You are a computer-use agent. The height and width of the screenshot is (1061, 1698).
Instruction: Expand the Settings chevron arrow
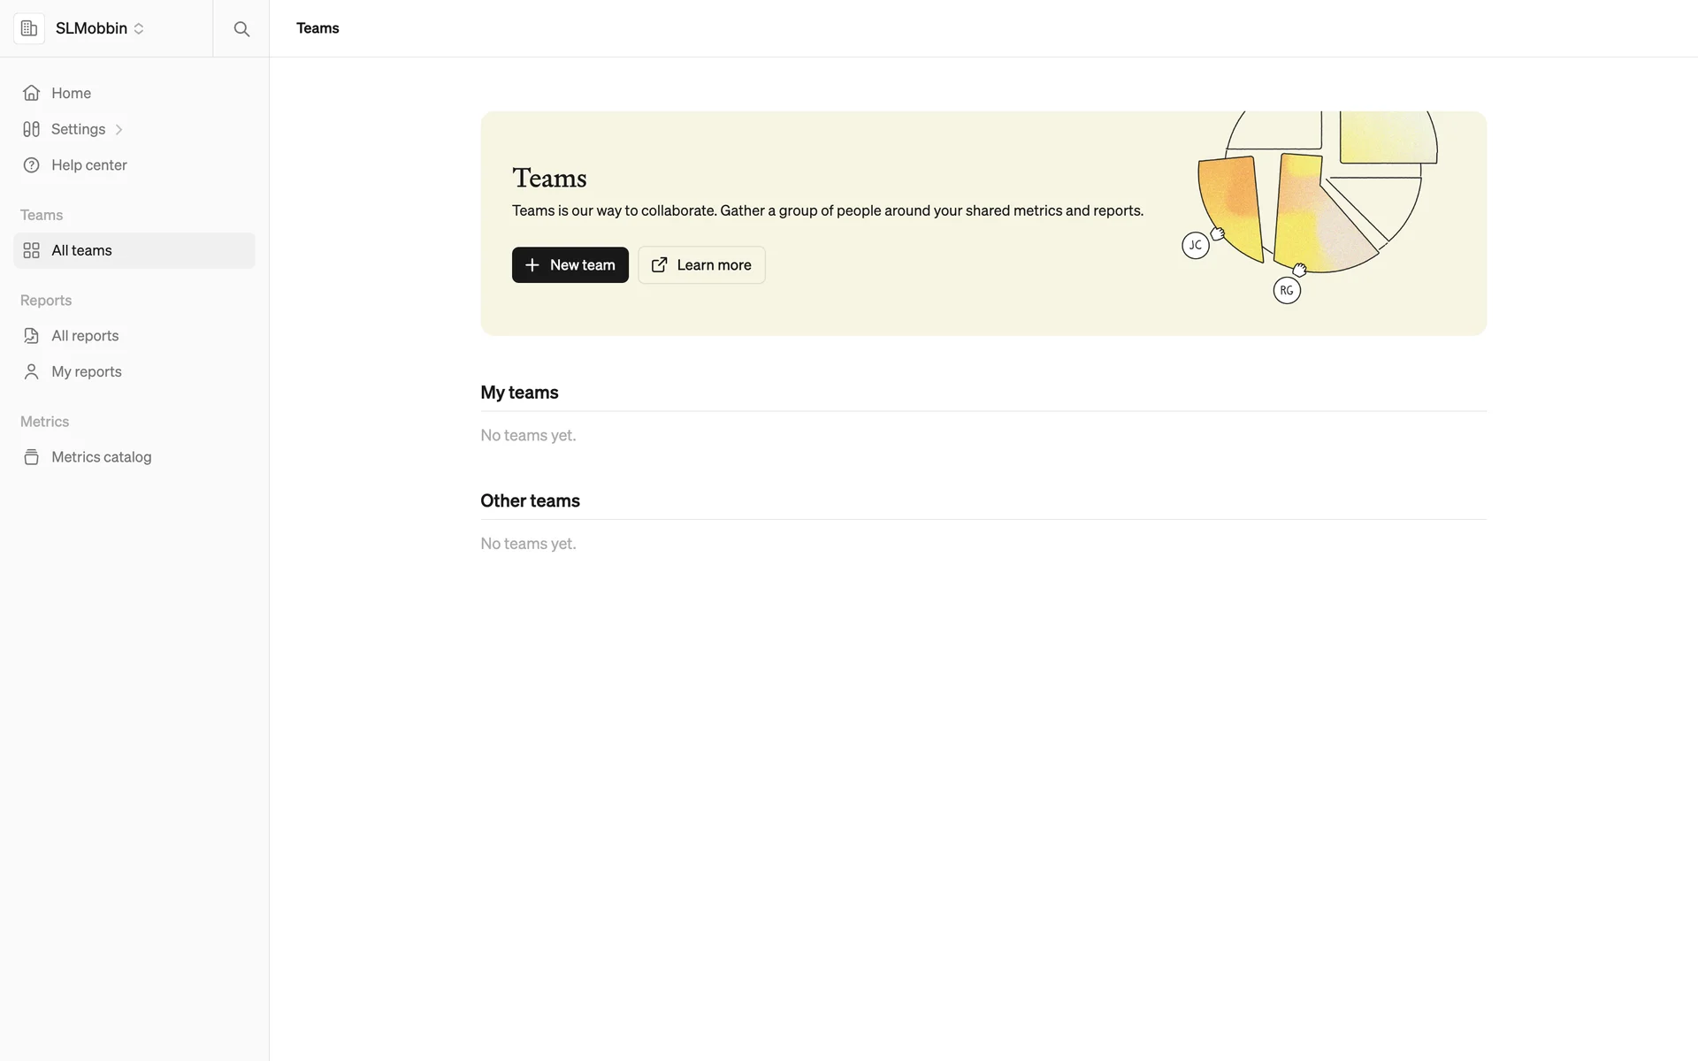(119, 130)
